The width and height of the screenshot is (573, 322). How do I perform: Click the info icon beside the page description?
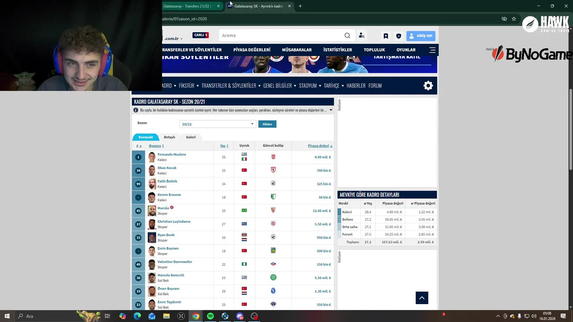pyautogui.click(x=136, y=110)
